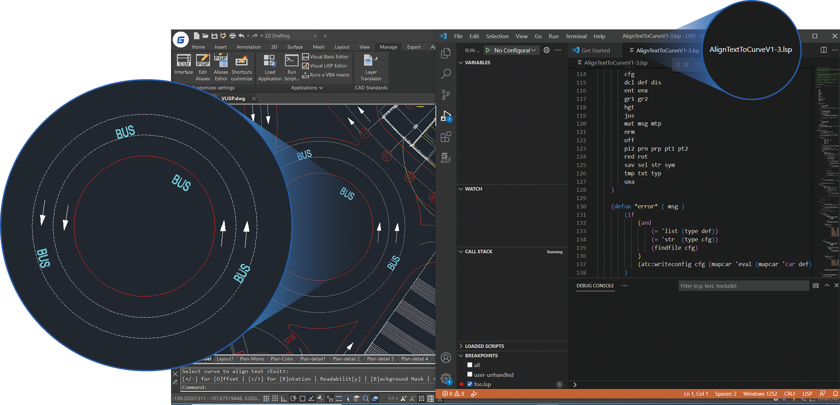Click the Load Application icon
The width and height of the screenshot is (840, 405).
pyautogui.click(x=270, y=67)
